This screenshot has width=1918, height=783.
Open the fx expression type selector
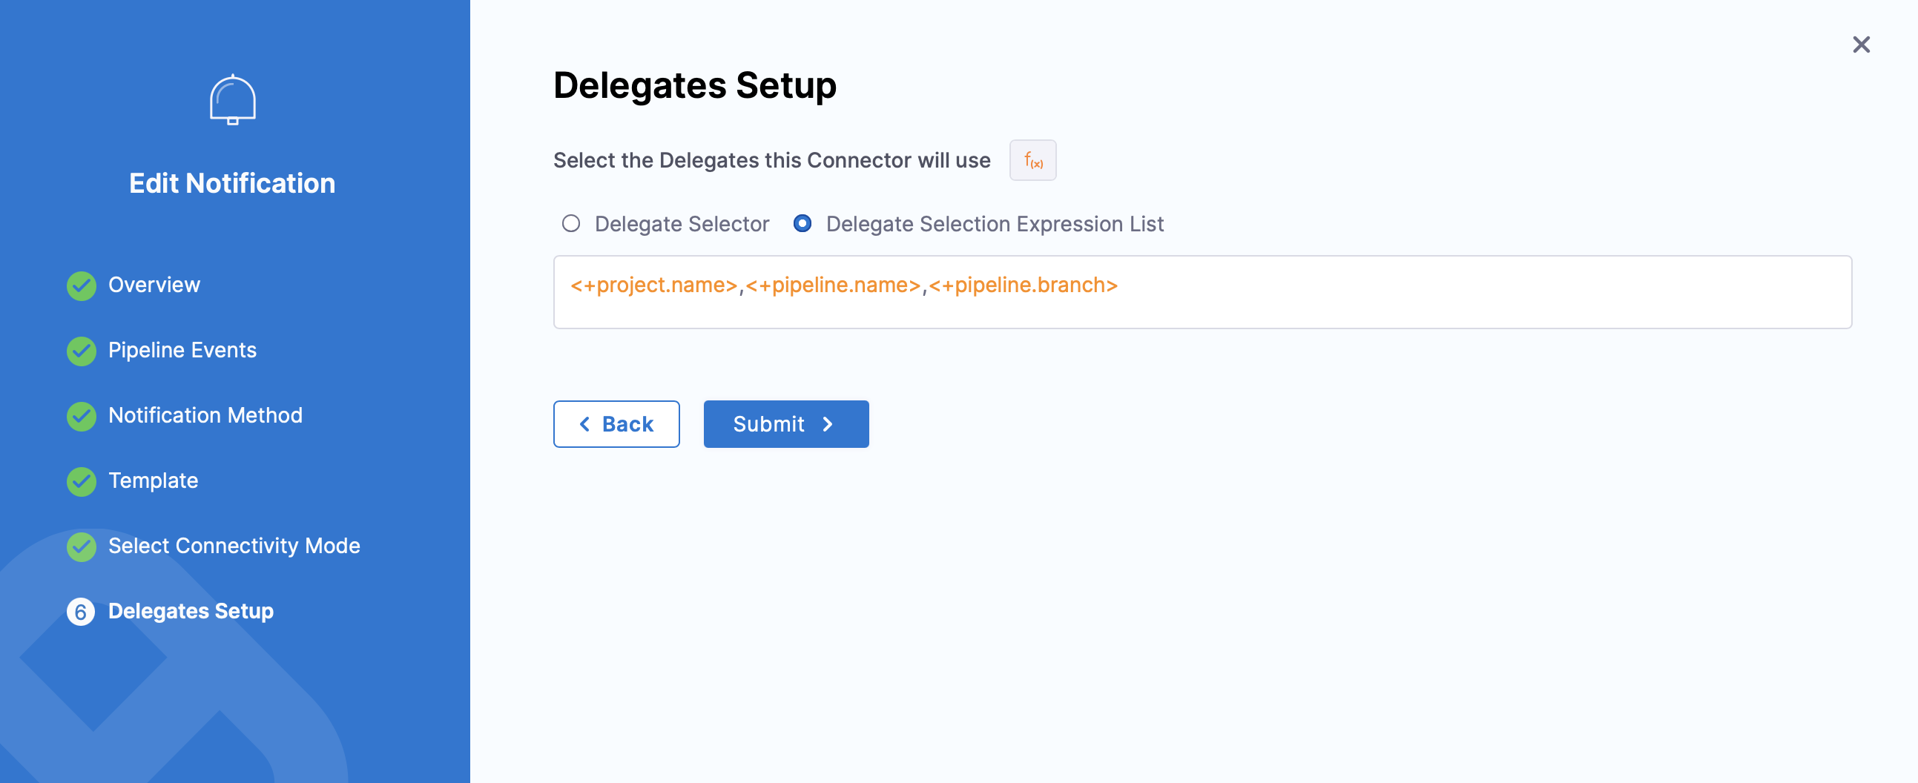coord(1032,160)
